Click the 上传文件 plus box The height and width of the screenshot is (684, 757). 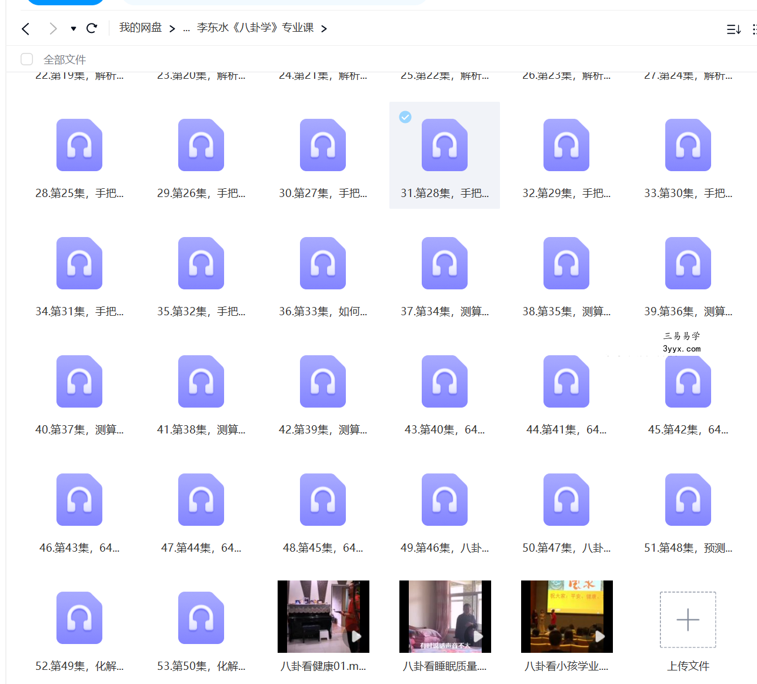click(688, 620)
